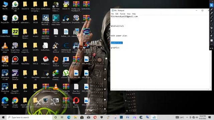Select the 7z archive desktop icon

(x=56, y=101)
